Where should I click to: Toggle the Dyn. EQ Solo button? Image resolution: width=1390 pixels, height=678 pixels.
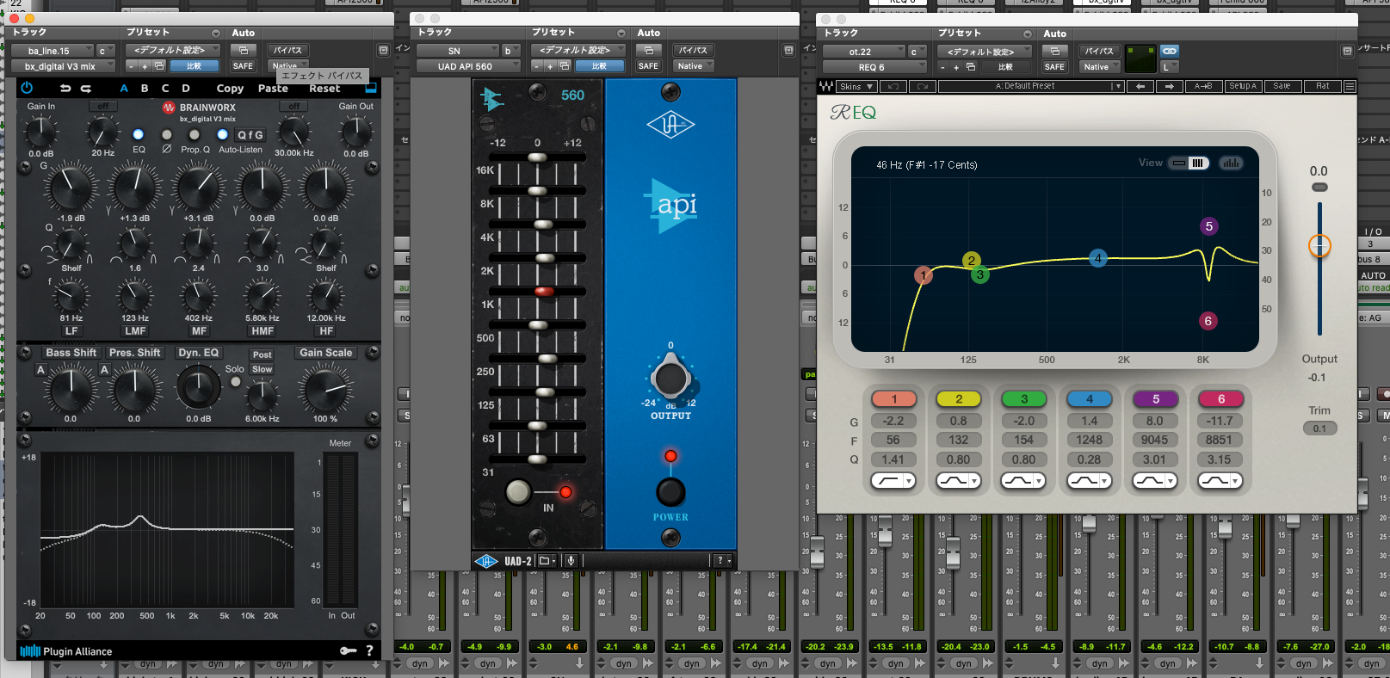point(235,382)
